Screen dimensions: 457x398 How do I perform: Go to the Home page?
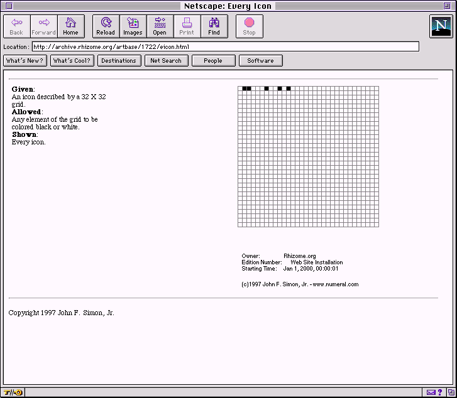(70, 26)
